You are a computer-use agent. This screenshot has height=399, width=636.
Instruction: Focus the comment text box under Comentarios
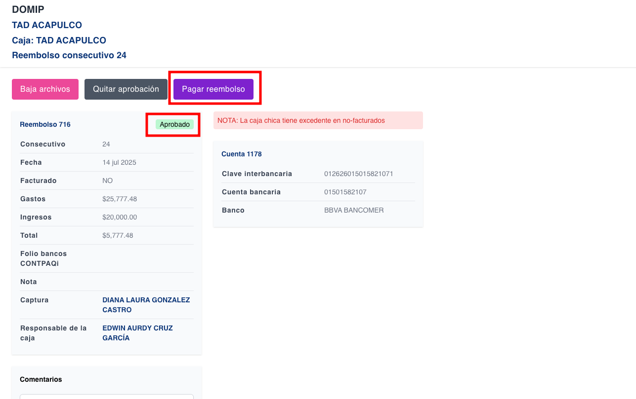[x=106, y=396]
